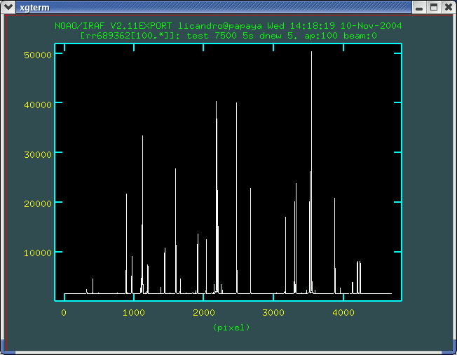Minimize the xgterm window
Viewport: 457px width, 355px height.
(419, 8)
